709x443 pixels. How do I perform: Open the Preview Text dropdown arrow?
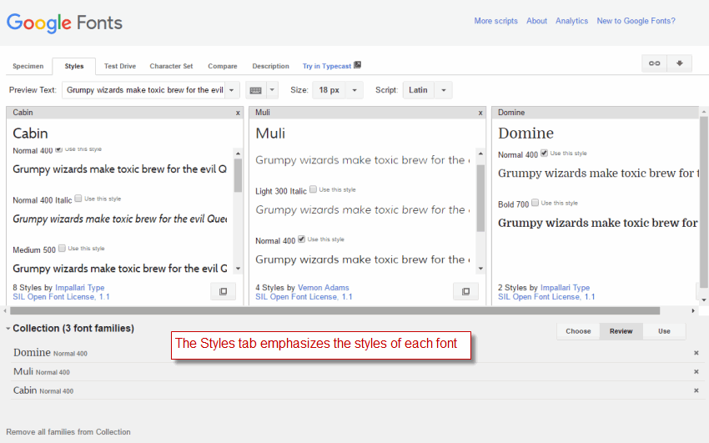(x=232, y=90)
